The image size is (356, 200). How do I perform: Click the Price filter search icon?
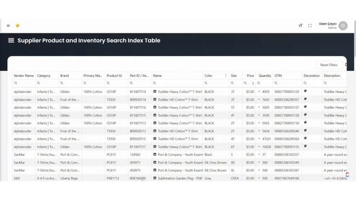[245, 83]
